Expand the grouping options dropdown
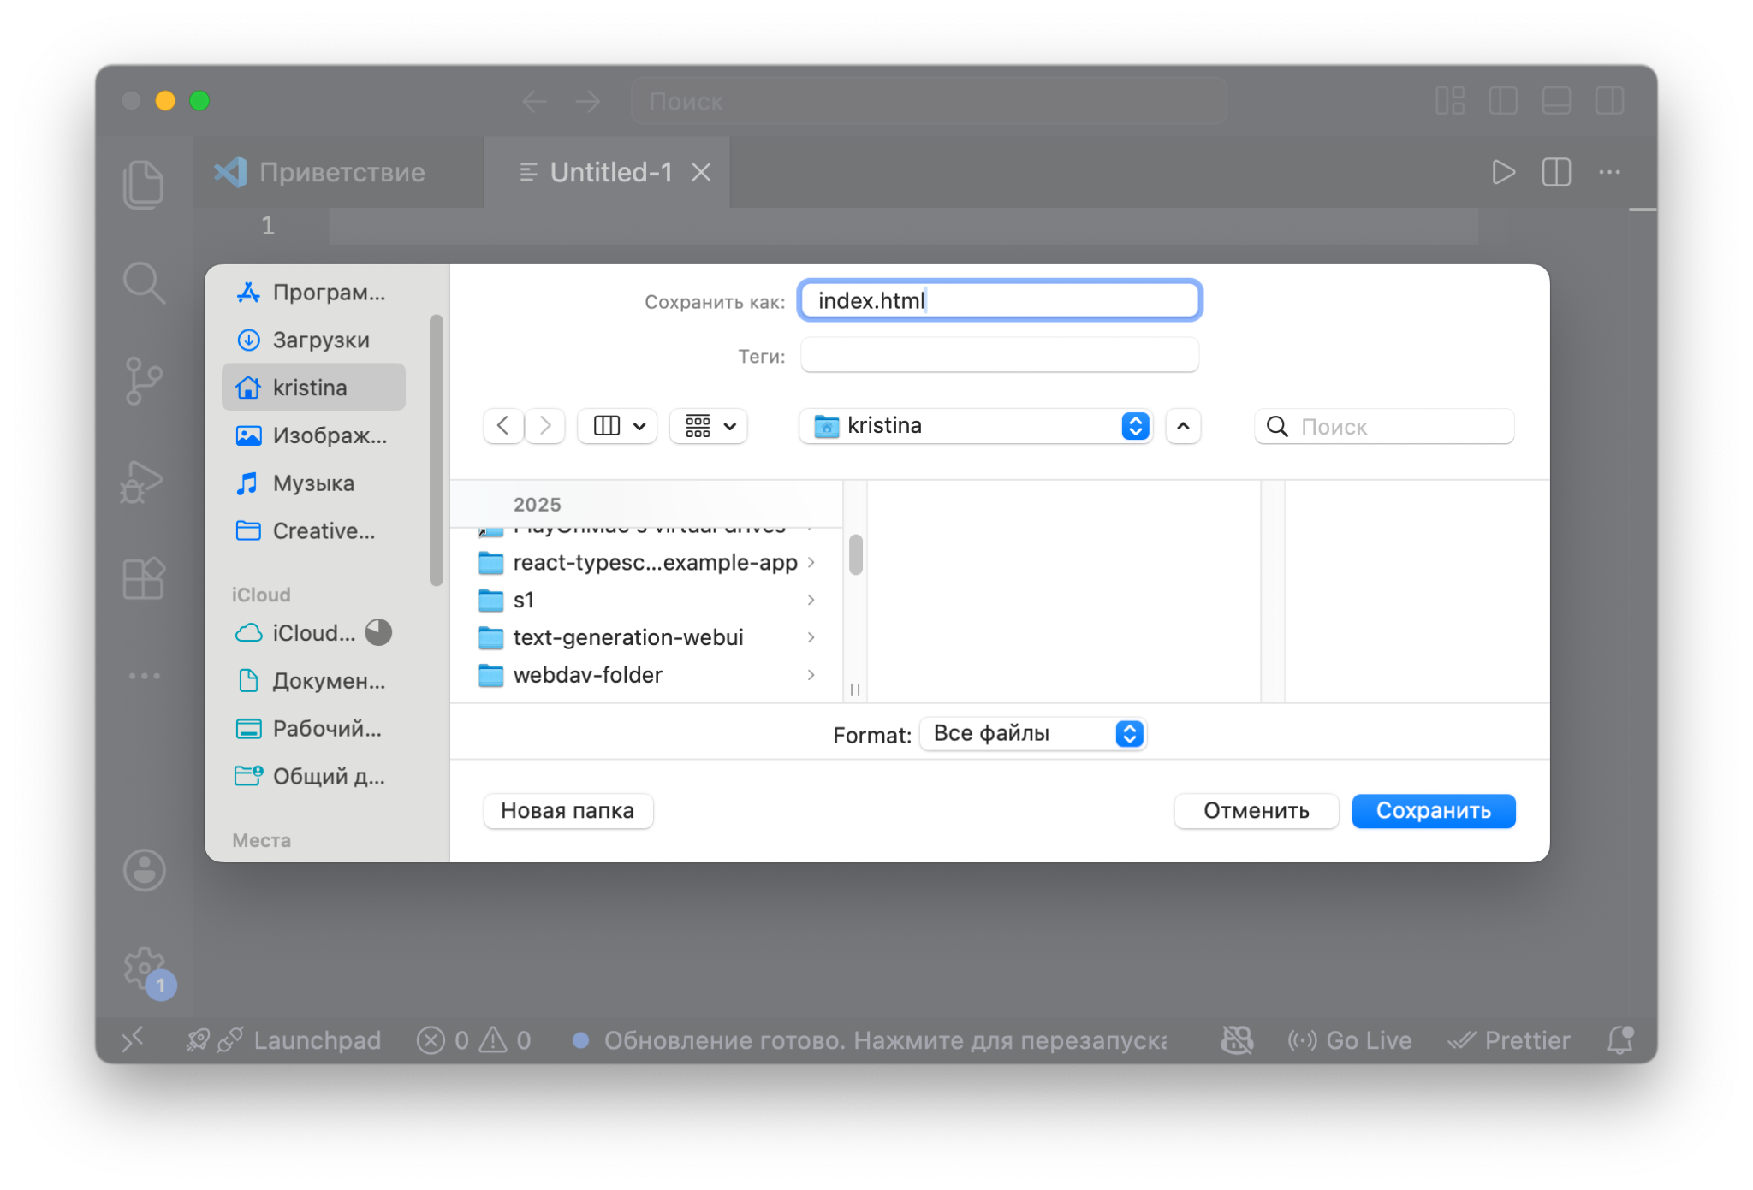The width and height of the screenshot is (1753, 1190). 709,426
